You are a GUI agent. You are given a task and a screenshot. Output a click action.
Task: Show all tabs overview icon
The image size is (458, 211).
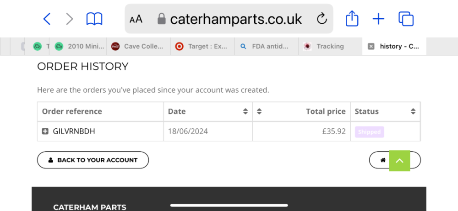[x=406, y=19]
